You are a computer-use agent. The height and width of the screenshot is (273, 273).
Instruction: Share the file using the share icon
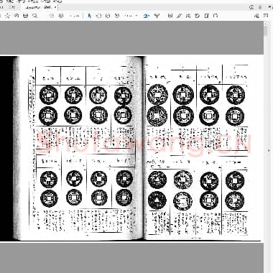256,16
